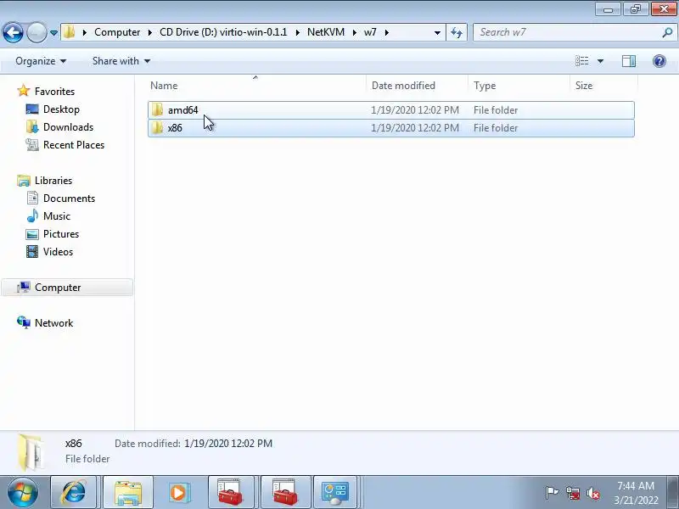The image size is (679, 509).
Task: Select the x86 folder
Action: click(391, 128)
